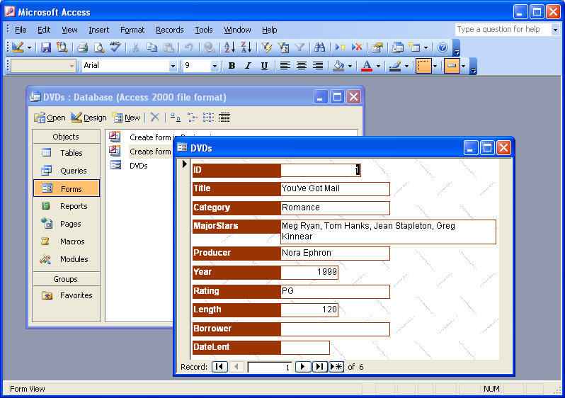Click the Paste clipboard icon
The width and height of the screenshot is (565, 398).
point(169,47)
